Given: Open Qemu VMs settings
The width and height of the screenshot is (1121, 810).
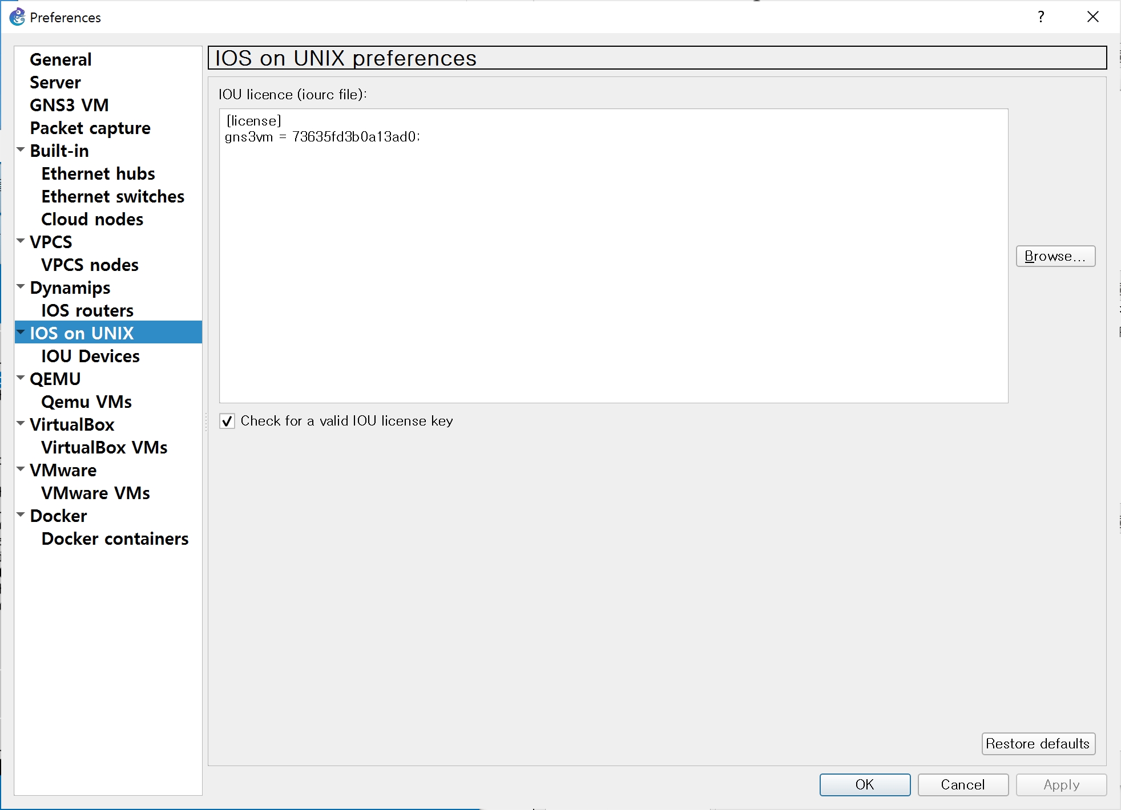Looking at the screenshot, I should point(86,402).
